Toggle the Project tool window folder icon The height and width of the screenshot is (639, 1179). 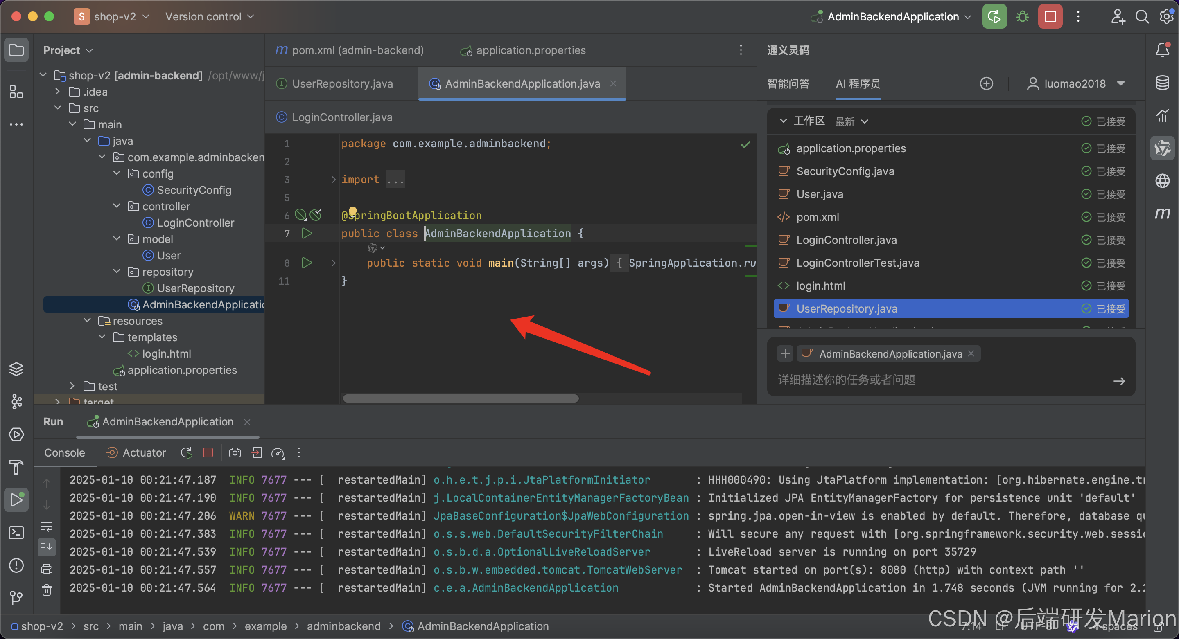pos(16,50)
